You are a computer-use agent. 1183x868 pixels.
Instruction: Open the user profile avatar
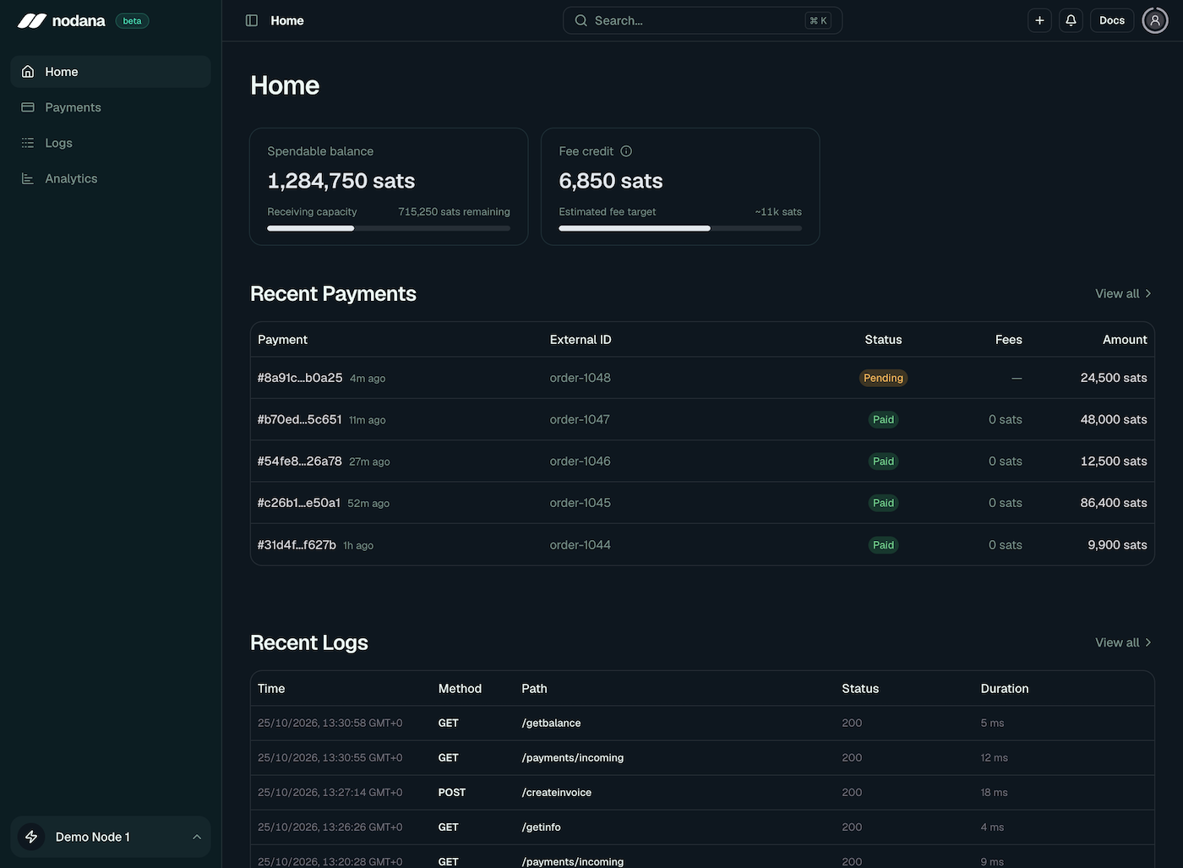pyautogui.click(x=1155, y=20)
